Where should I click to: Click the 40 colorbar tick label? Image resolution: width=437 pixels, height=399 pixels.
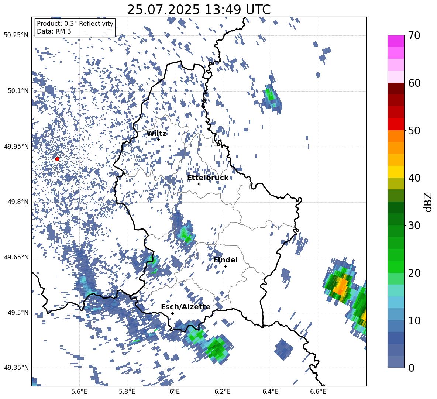click(x=414, y=178)
